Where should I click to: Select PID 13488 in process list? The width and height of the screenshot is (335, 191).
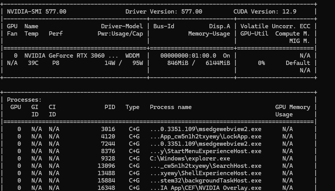(x=106, y=173)
